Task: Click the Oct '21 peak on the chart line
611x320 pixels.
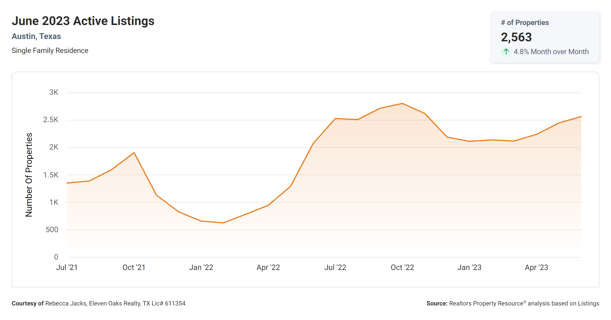Action: click(x=134, y=153)
